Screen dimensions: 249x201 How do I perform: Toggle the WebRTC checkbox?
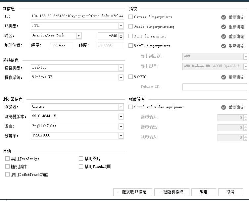(x=130, y=77)
